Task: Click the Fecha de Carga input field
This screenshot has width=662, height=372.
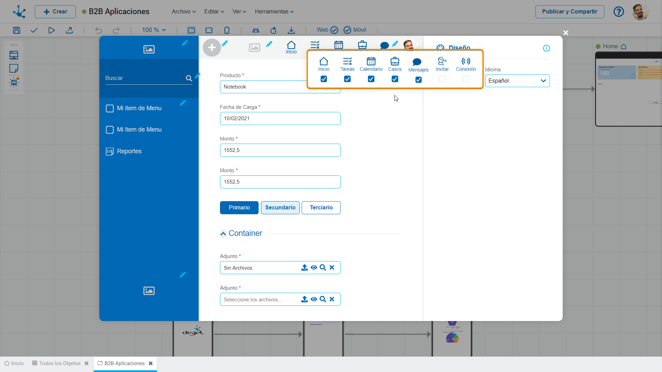Action: [x=280, y=118]
